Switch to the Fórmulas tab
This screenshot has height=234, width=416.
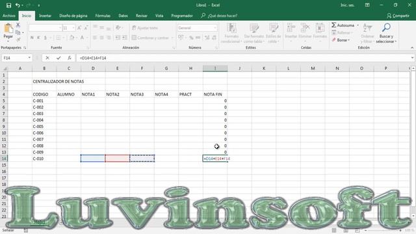coord(103,16)
